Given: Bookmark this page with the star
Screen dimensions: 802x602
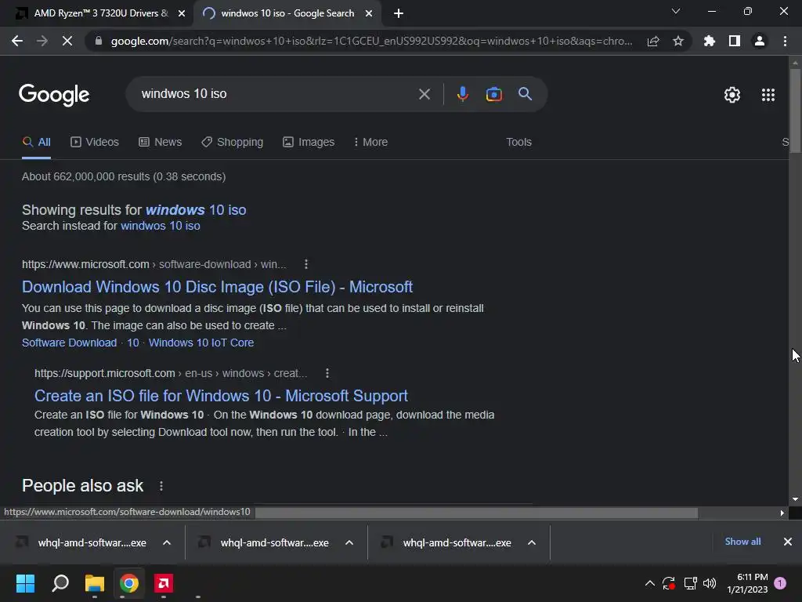Looking at the screenshot, I should pos(678,42).
